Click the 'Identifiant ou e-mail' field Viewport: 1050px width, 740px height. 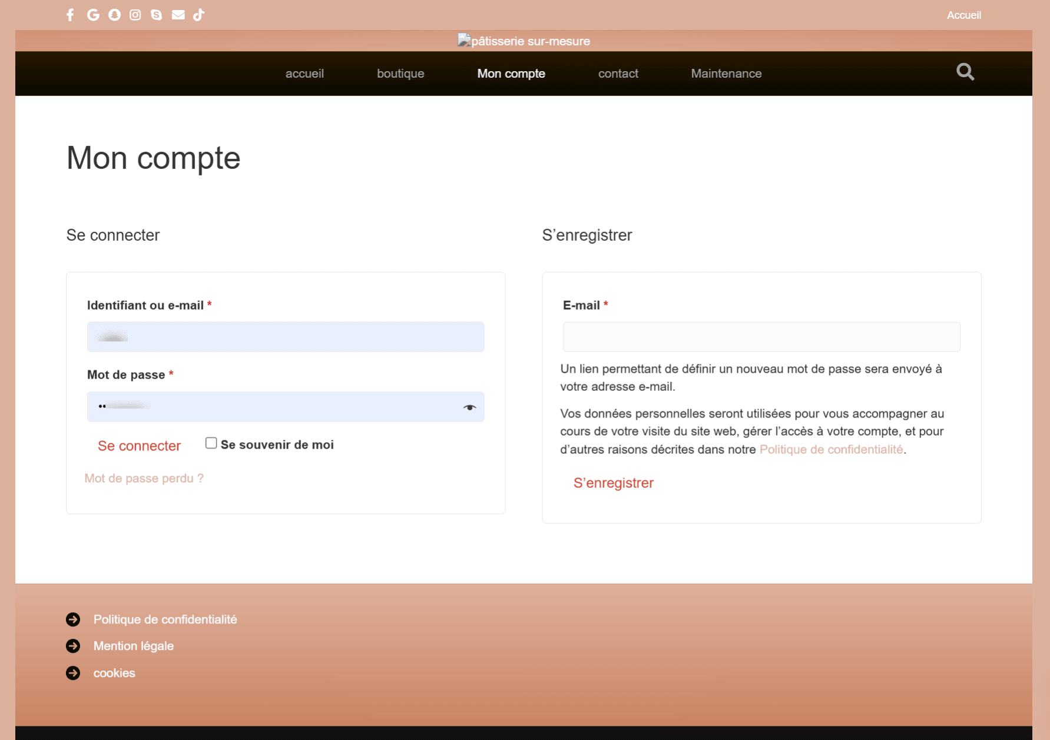click(x=286, y=337)
